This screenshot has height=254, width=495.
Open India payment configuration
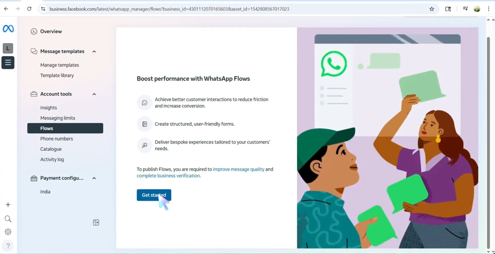coord(45,192)
